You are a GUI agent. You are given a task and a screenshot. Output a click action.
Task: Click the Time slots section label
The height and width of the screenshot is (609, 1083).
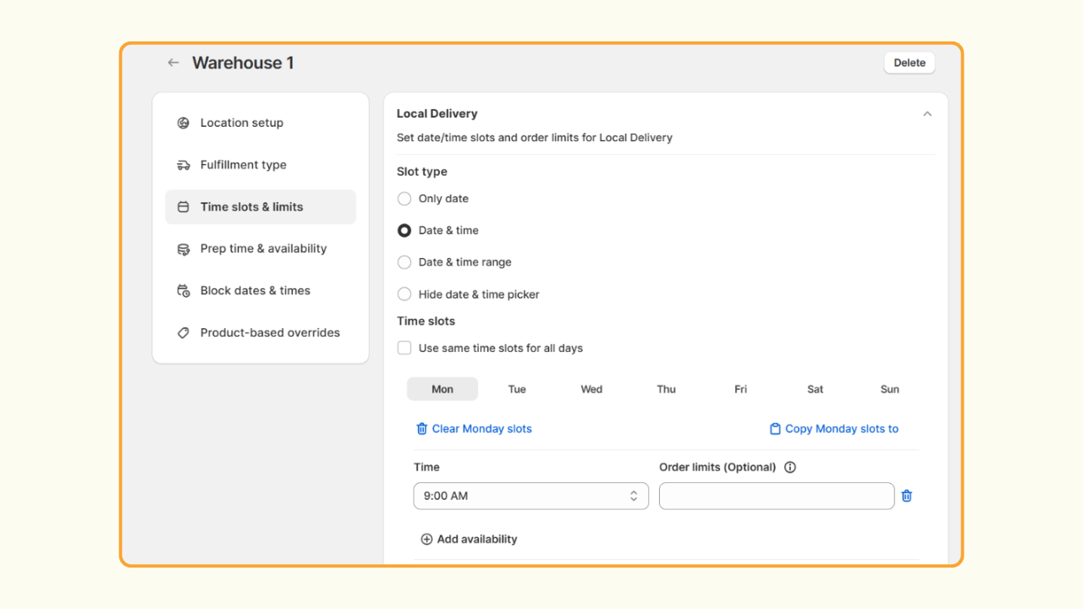[426, 321]
